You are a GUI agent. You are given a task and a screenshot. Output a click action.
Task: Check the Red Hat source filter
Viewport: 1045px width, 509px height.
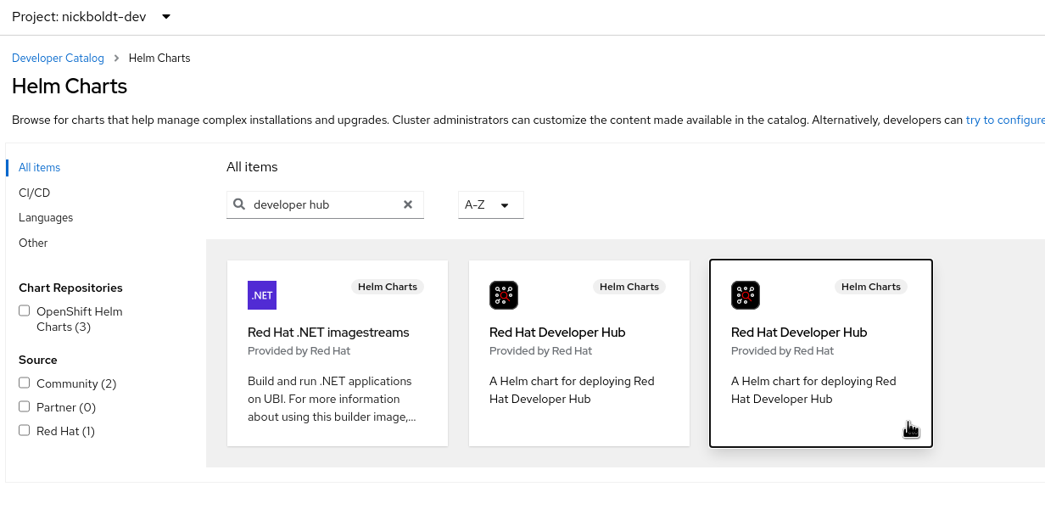25,431
